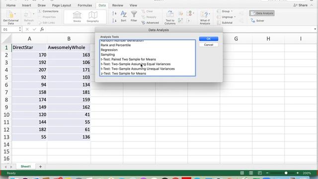Sort descending with the Z-A icon
The height and width of the screenshot is (179, 318).
pyautogui.click(x=114, y=20)
